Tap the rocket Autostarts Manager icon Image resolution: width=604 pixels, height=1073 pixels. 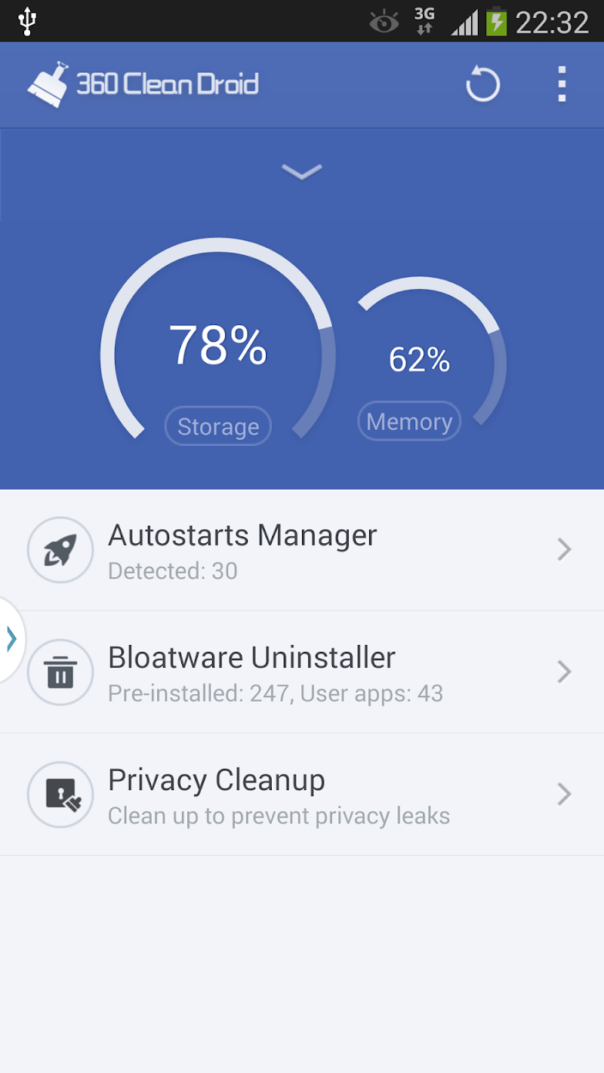[60, 550]
